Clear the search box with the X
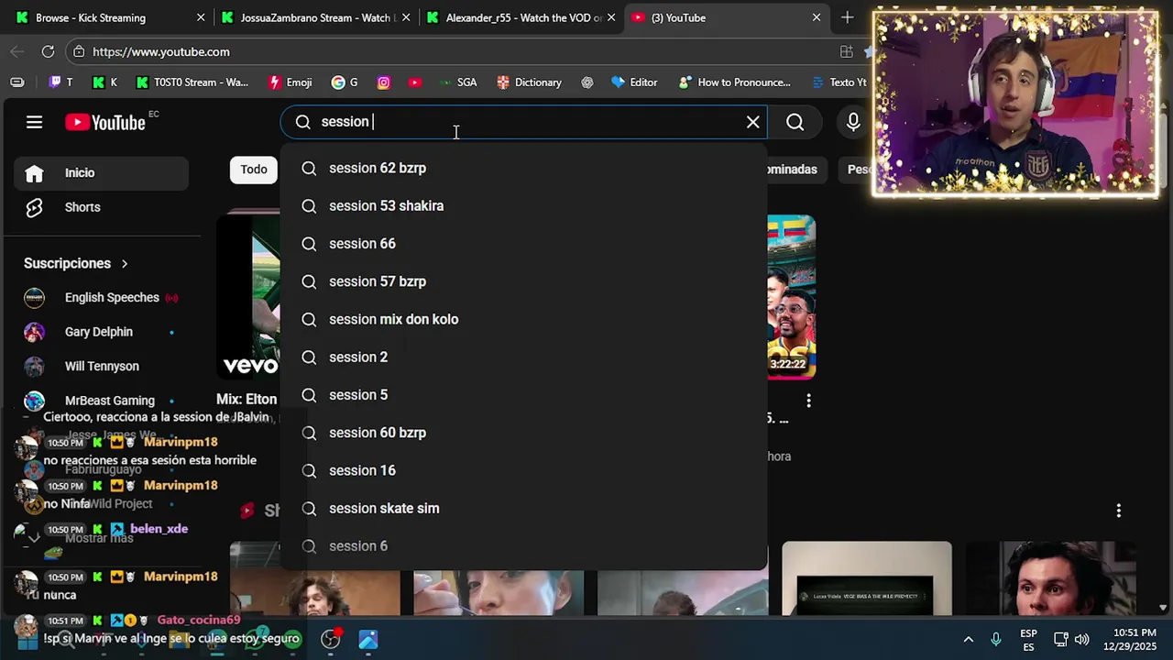The height and width of the screenshot is (660, 1173). (x=753, y=122)
